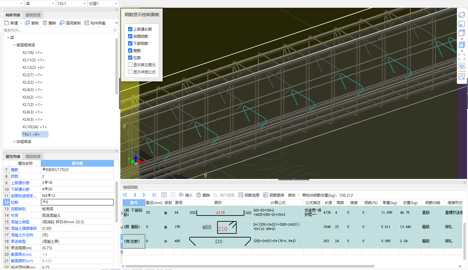Viewport: 468px width, 270px height.
Task: Click the dashed-box cube selection icon
Action: (462, 66)
